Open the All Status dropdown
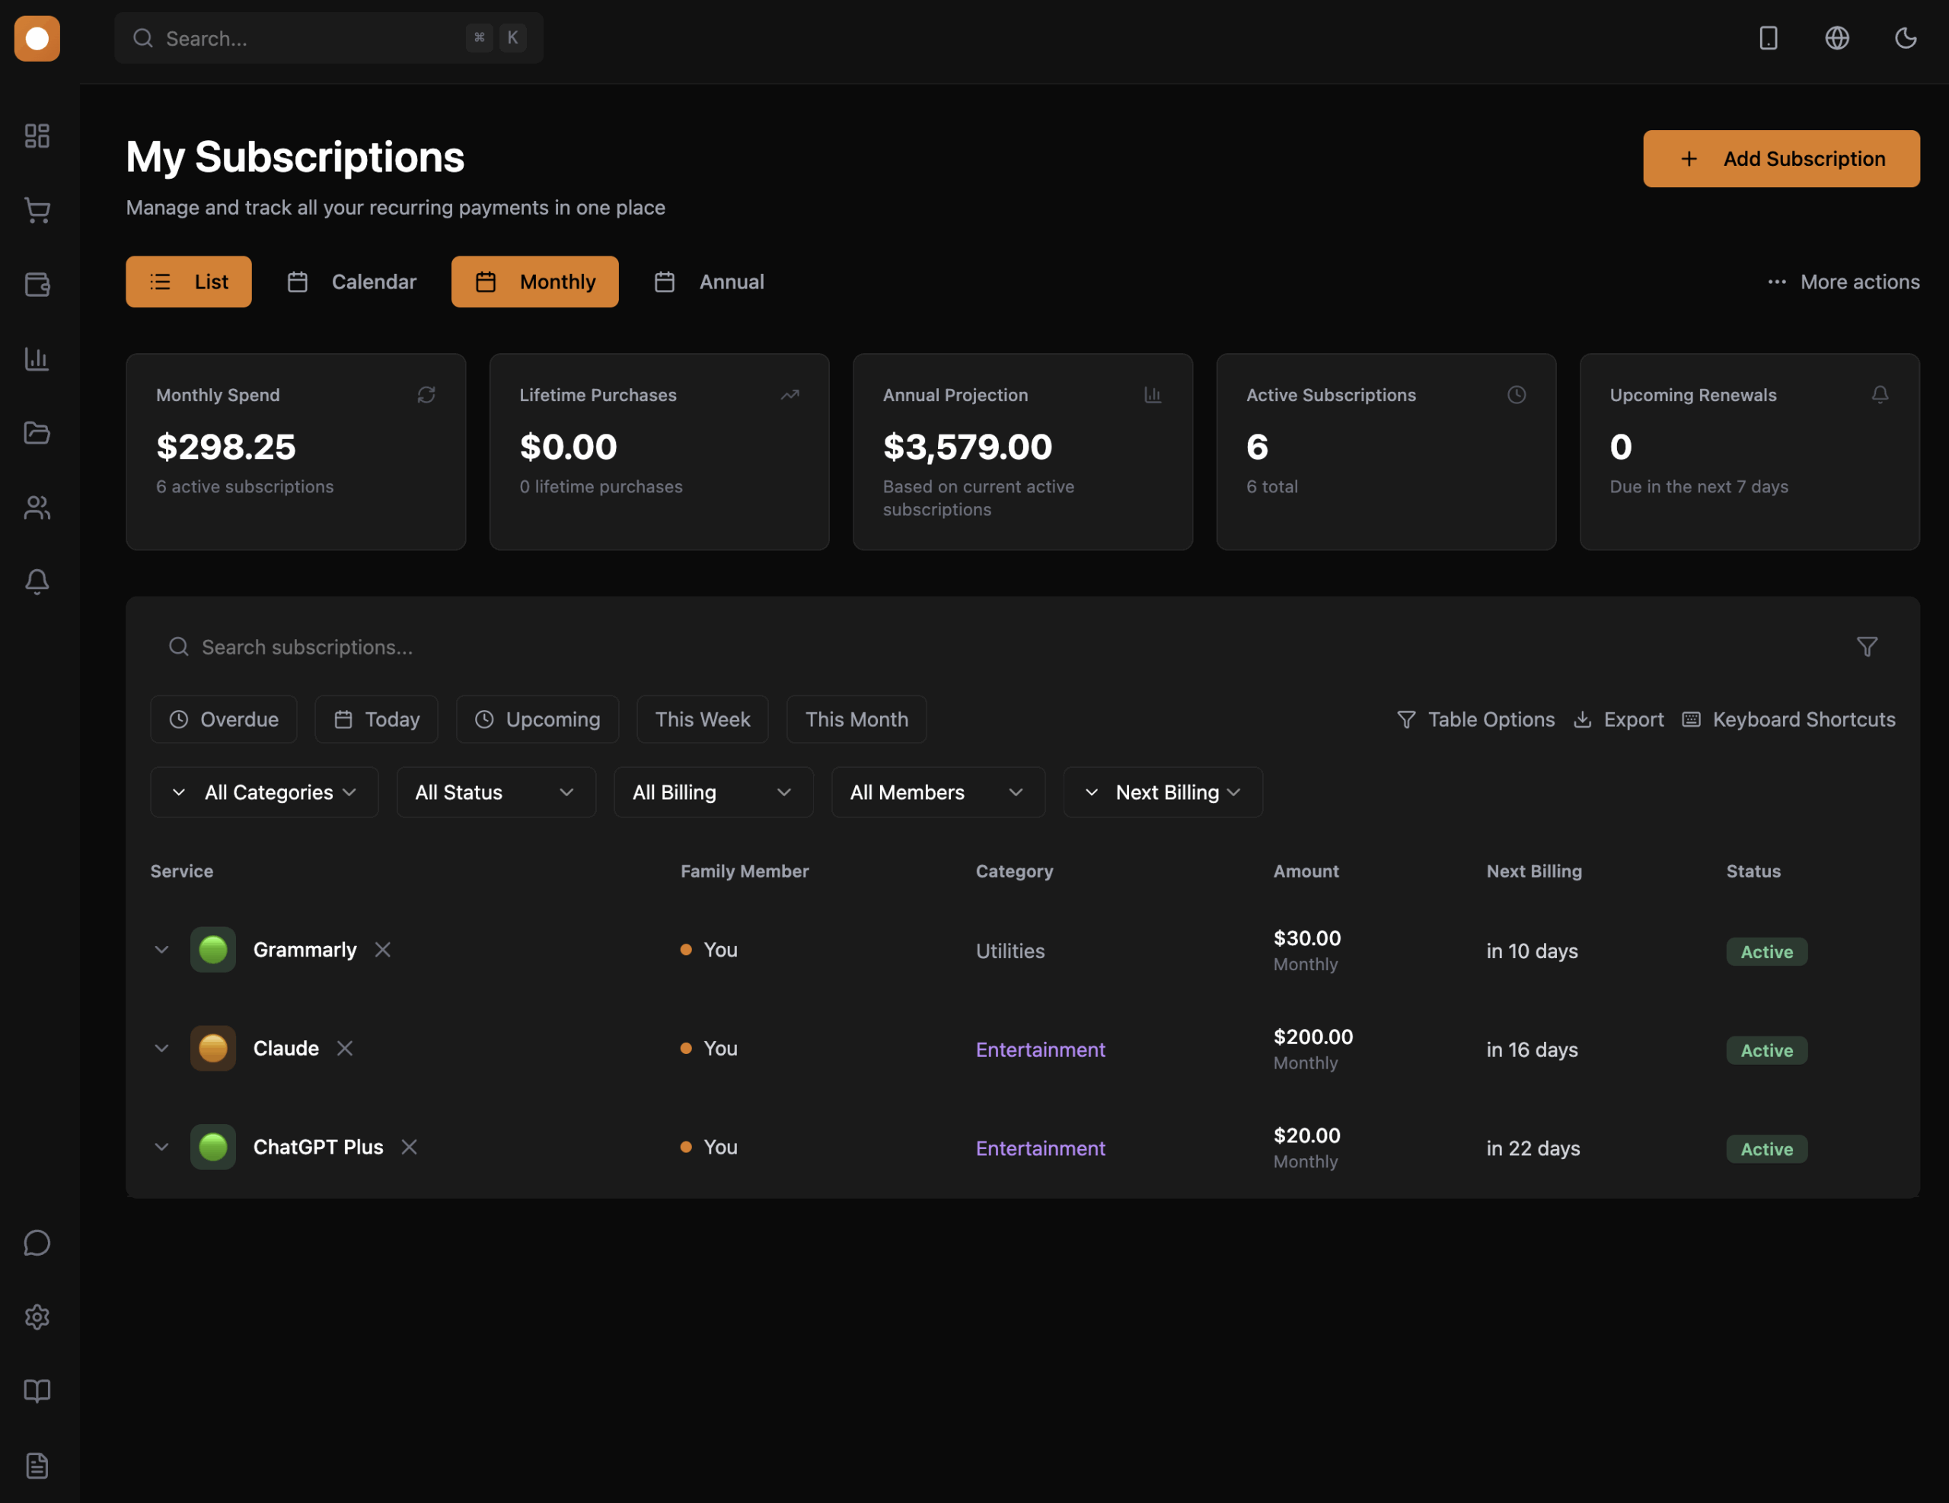Viewport: 1949px width, 1503px height. pos(496,792)
